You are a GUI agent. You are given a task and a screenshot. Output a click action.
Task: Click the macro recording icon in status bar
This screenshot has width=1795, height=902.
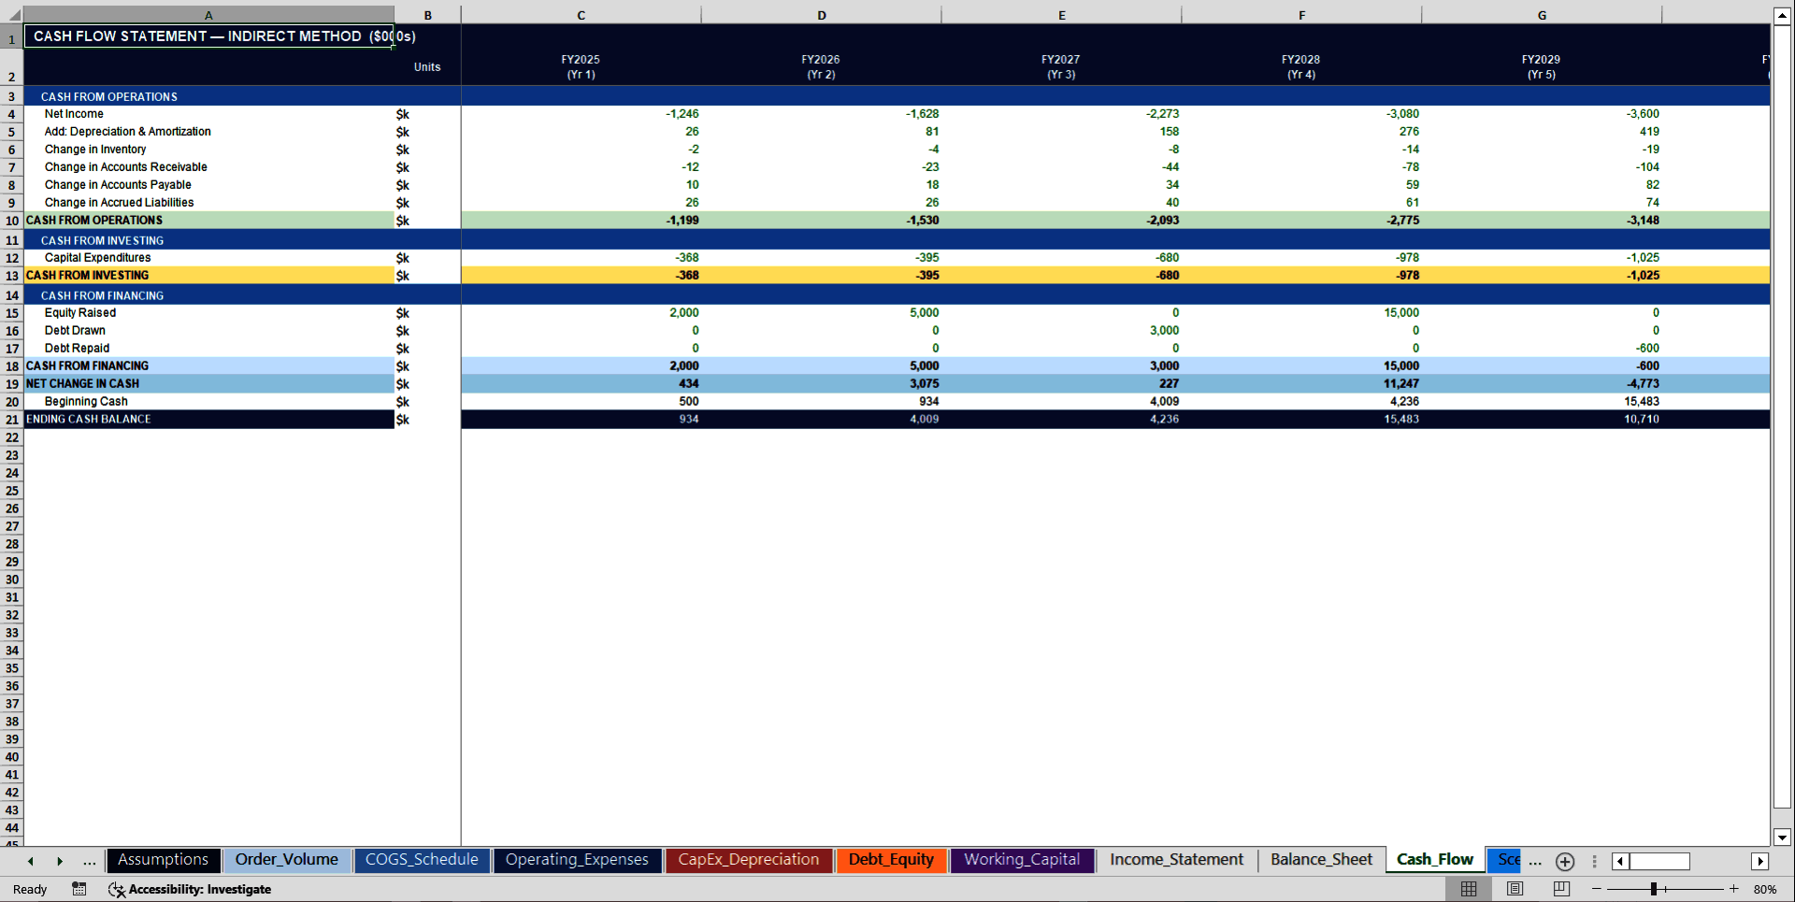click(x=79, y=889)
